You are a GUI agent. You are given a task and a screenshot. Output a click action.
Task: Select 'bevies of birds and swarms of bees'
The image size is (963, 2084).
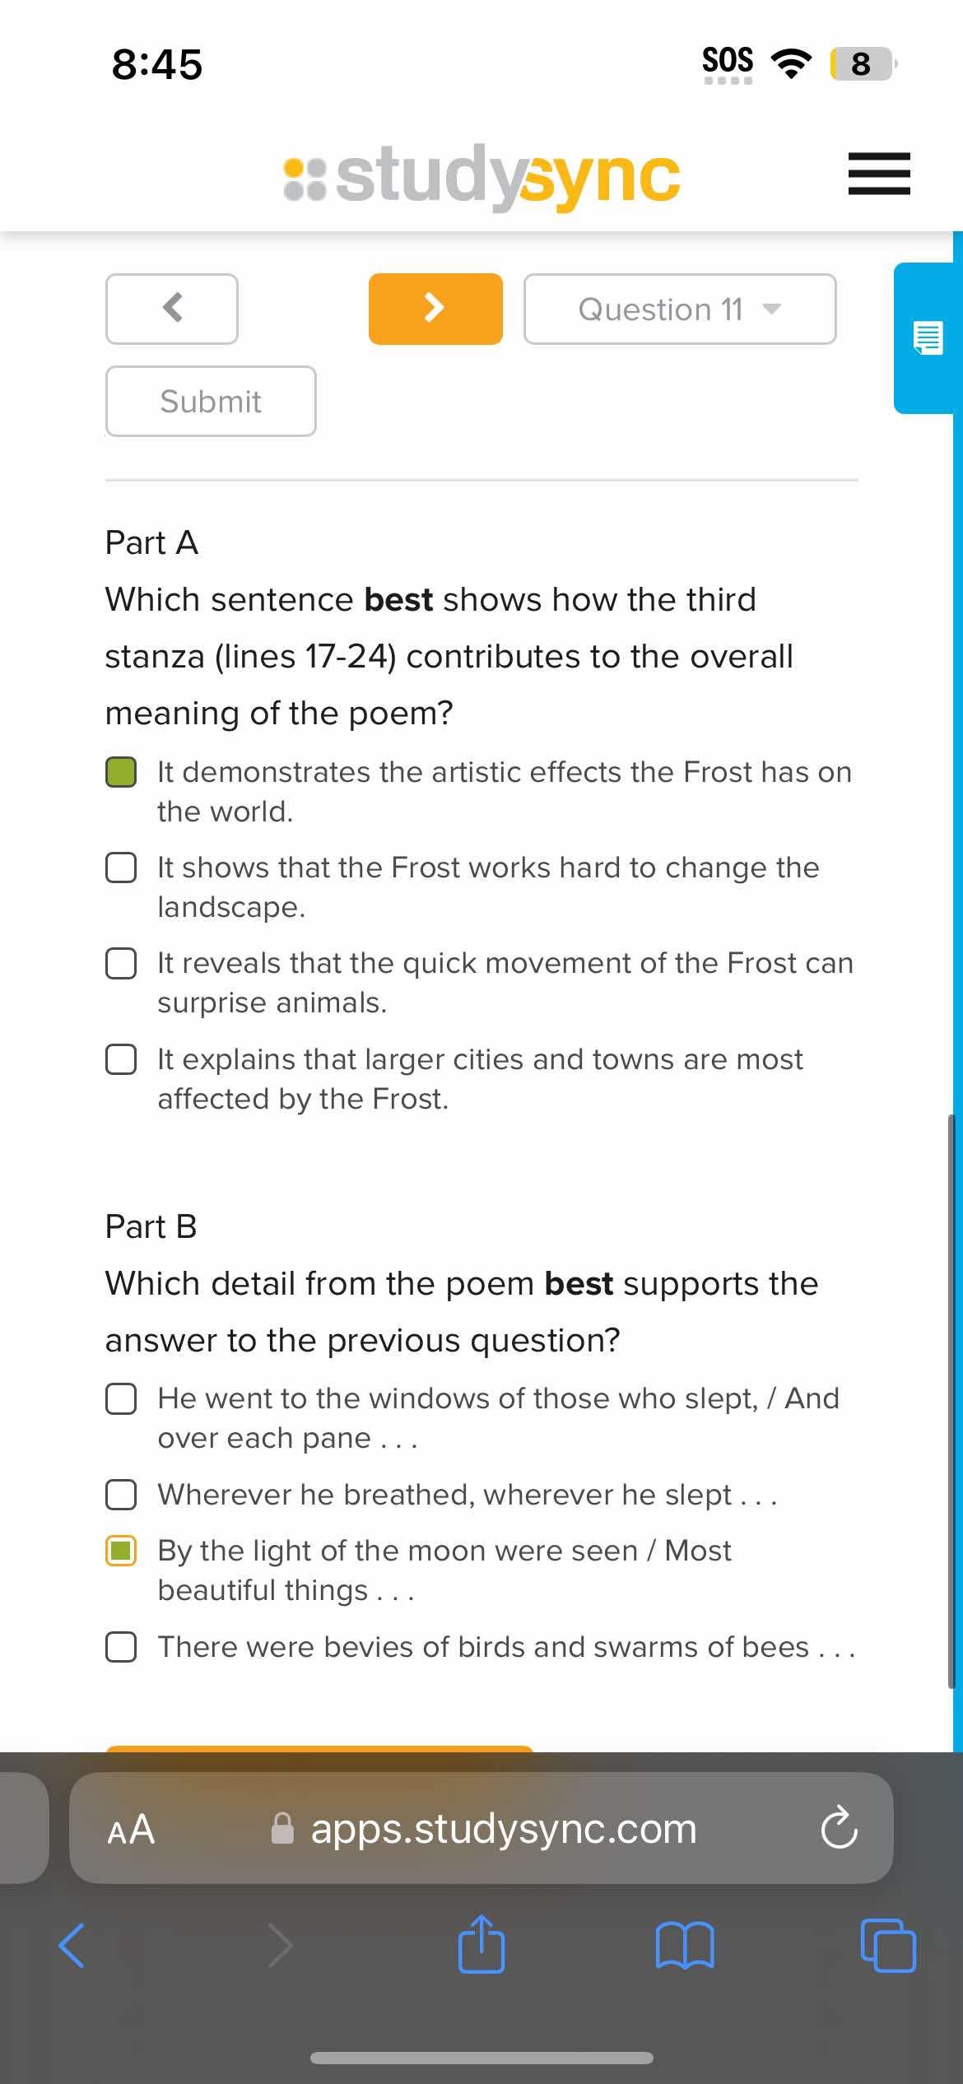click(121, 1647)
